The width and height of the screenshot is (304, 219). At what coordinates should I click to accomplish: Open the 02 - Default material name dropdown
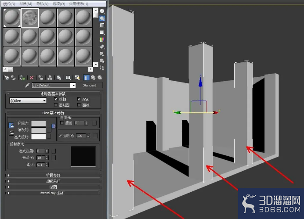click(x=73, y=86)
